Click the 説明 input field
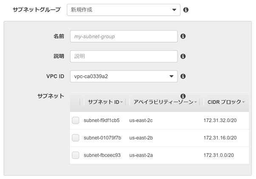The height and width of the screenshot is (179, 256). click(x=124, y=56)
